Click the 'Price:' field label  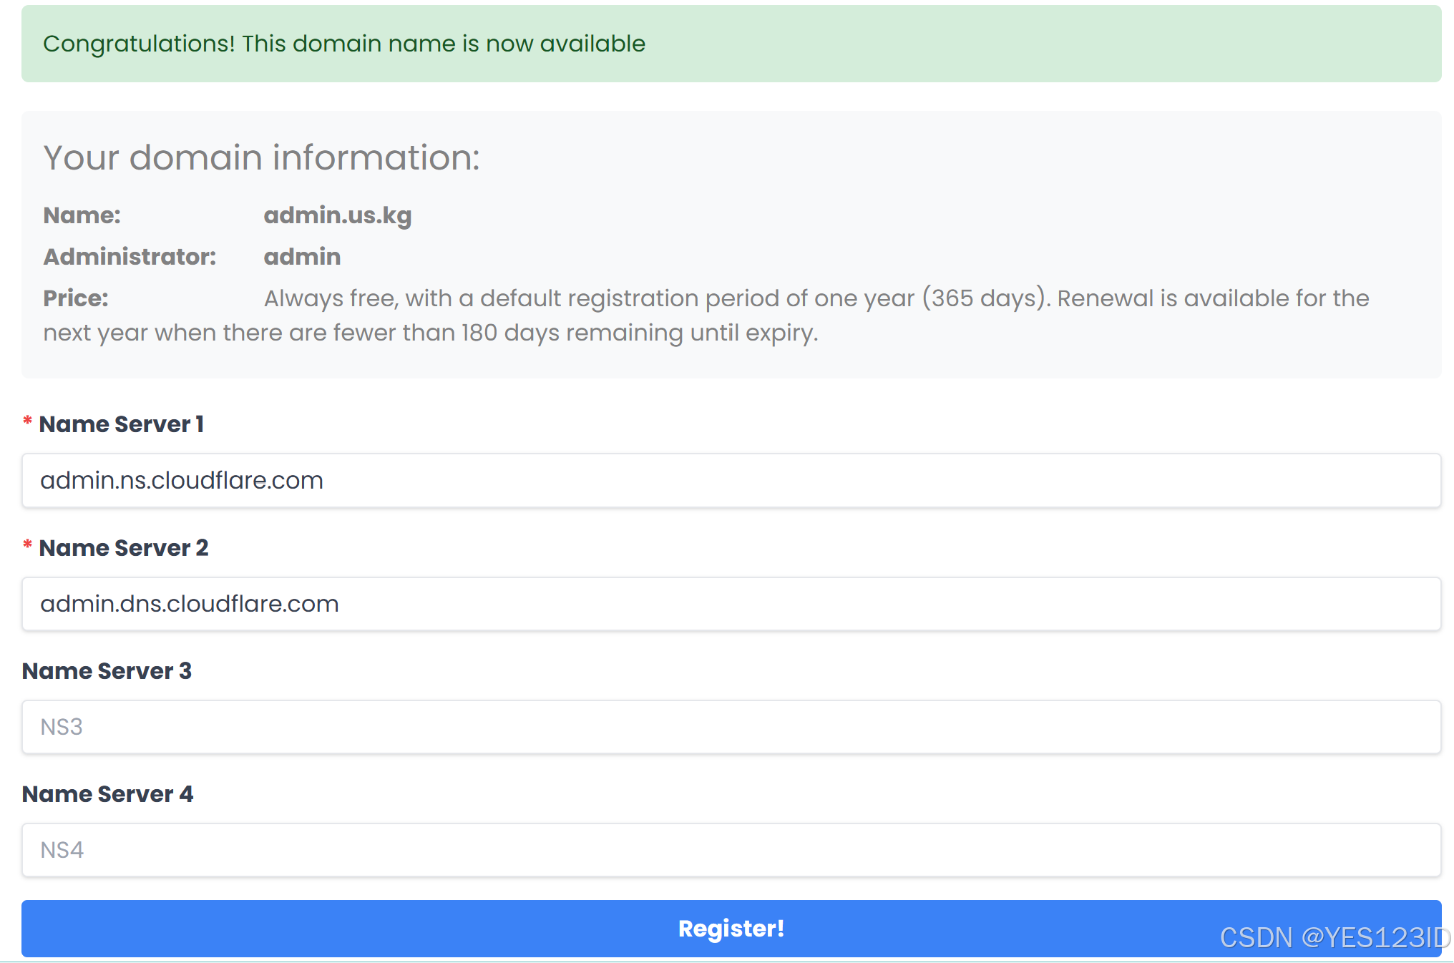coord(75,298)
